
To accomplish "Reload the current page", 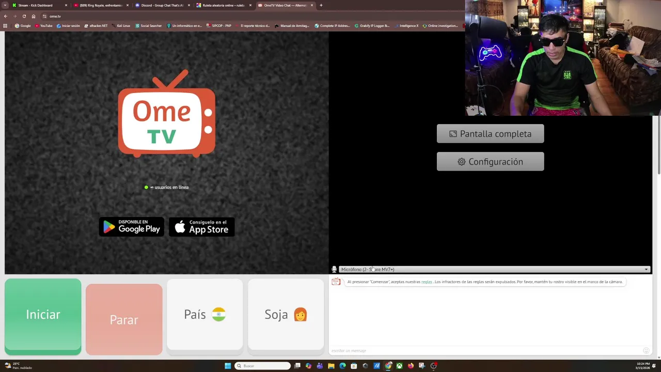I will click(24, 16).
